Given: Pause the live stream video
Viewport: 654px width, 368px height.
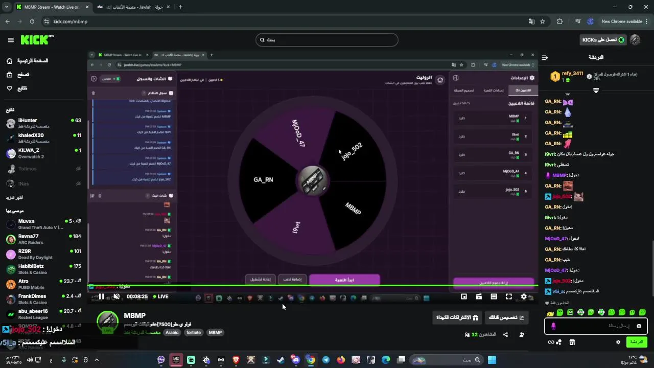Looking at the screenshot, I should point(101,296).
